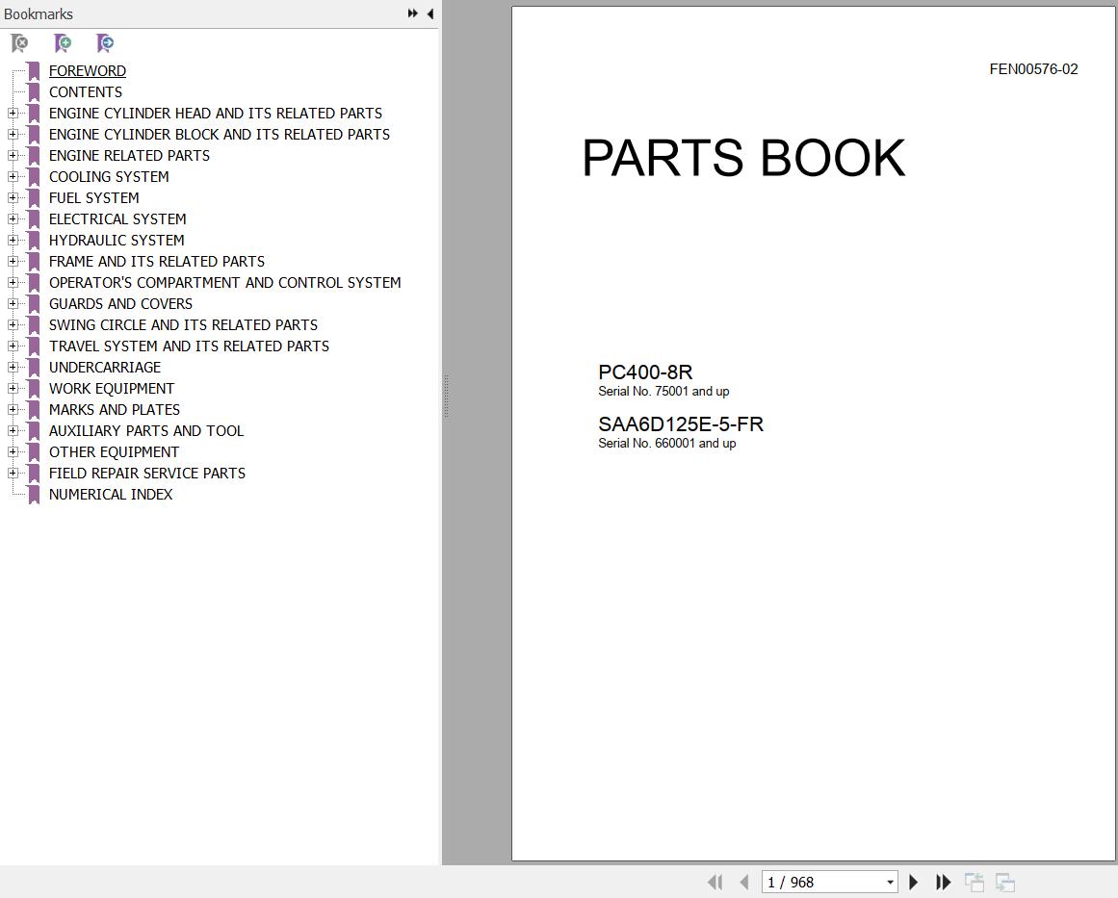Expand the UNDERCARRIAGE bookmark
This screenshot has height=898, width=1118.
13,368
